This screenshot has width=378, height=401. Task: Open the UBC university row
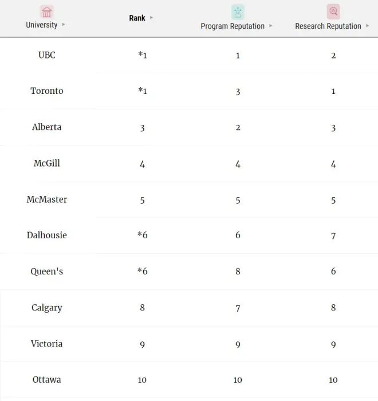(x=47, y=55)
